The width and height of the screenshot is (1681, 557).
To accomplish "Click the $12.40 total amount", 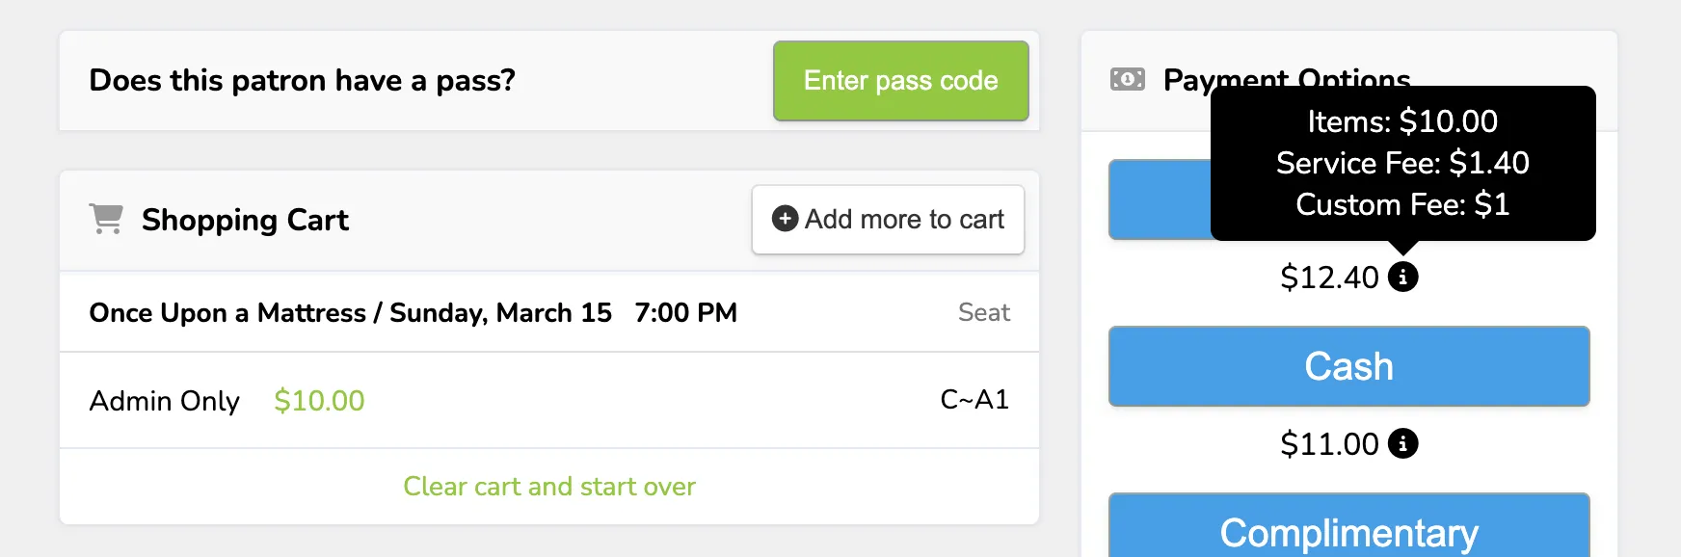I will pos(1329,278).
